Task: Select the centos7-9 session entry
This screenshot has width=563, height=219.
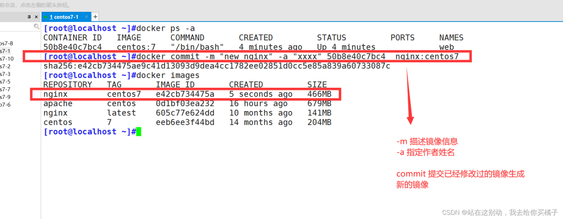Action: 5,97
